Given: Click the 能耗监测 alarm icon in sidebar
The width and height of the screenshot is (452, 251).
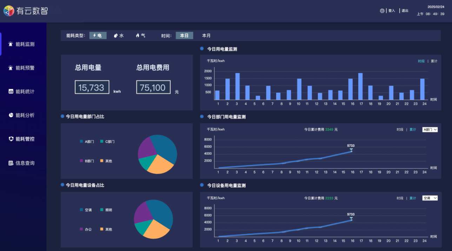Looking at the screenshot, I should pyautogui.click(x=11, y=44).
